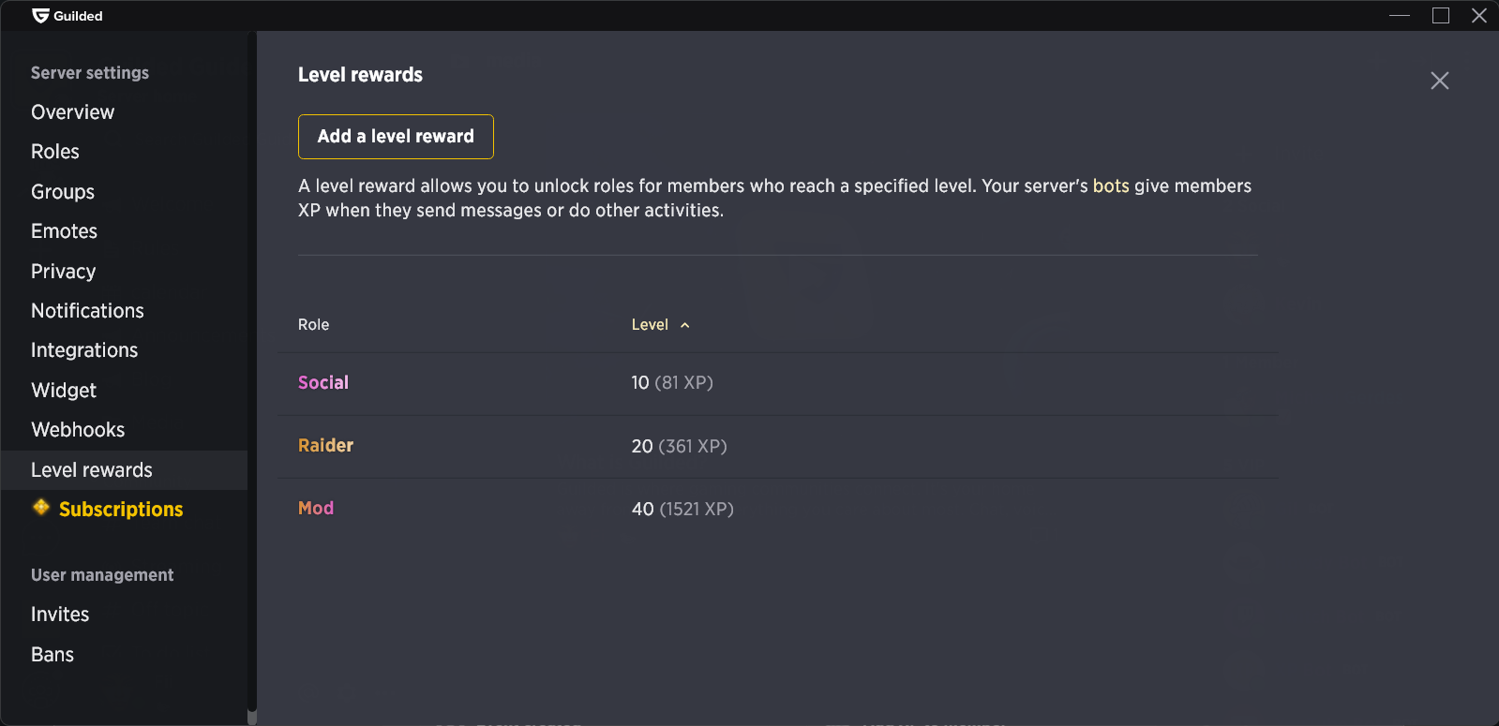Select the Social role reward row
Image resolution: width=1499 pixels, height=726 pixels.
click(x=778, y=383)
